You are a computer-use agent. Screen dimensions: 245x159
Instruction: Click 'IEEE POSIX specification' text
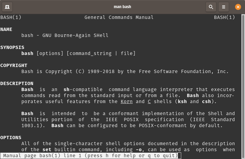pyautogui.click(x=145, y=120)
